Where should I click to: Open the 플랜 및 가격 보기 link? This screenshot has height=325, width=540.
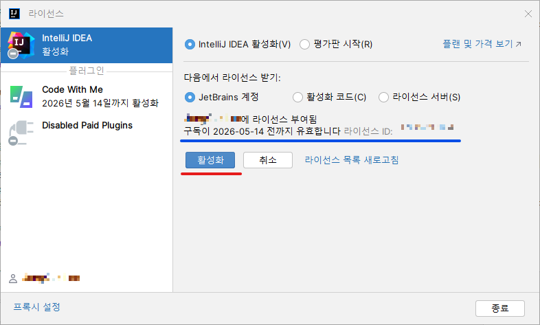(482, 44)
